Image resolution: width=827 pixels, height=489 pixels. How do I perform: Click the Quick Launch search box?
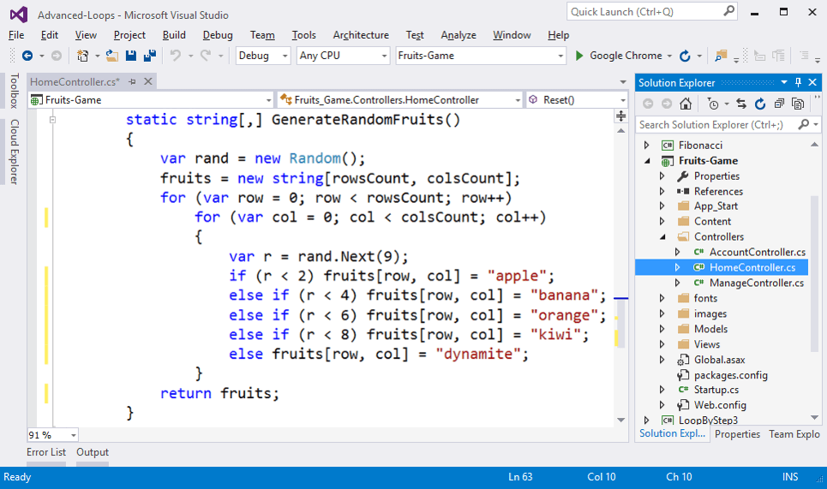[651, 12]
